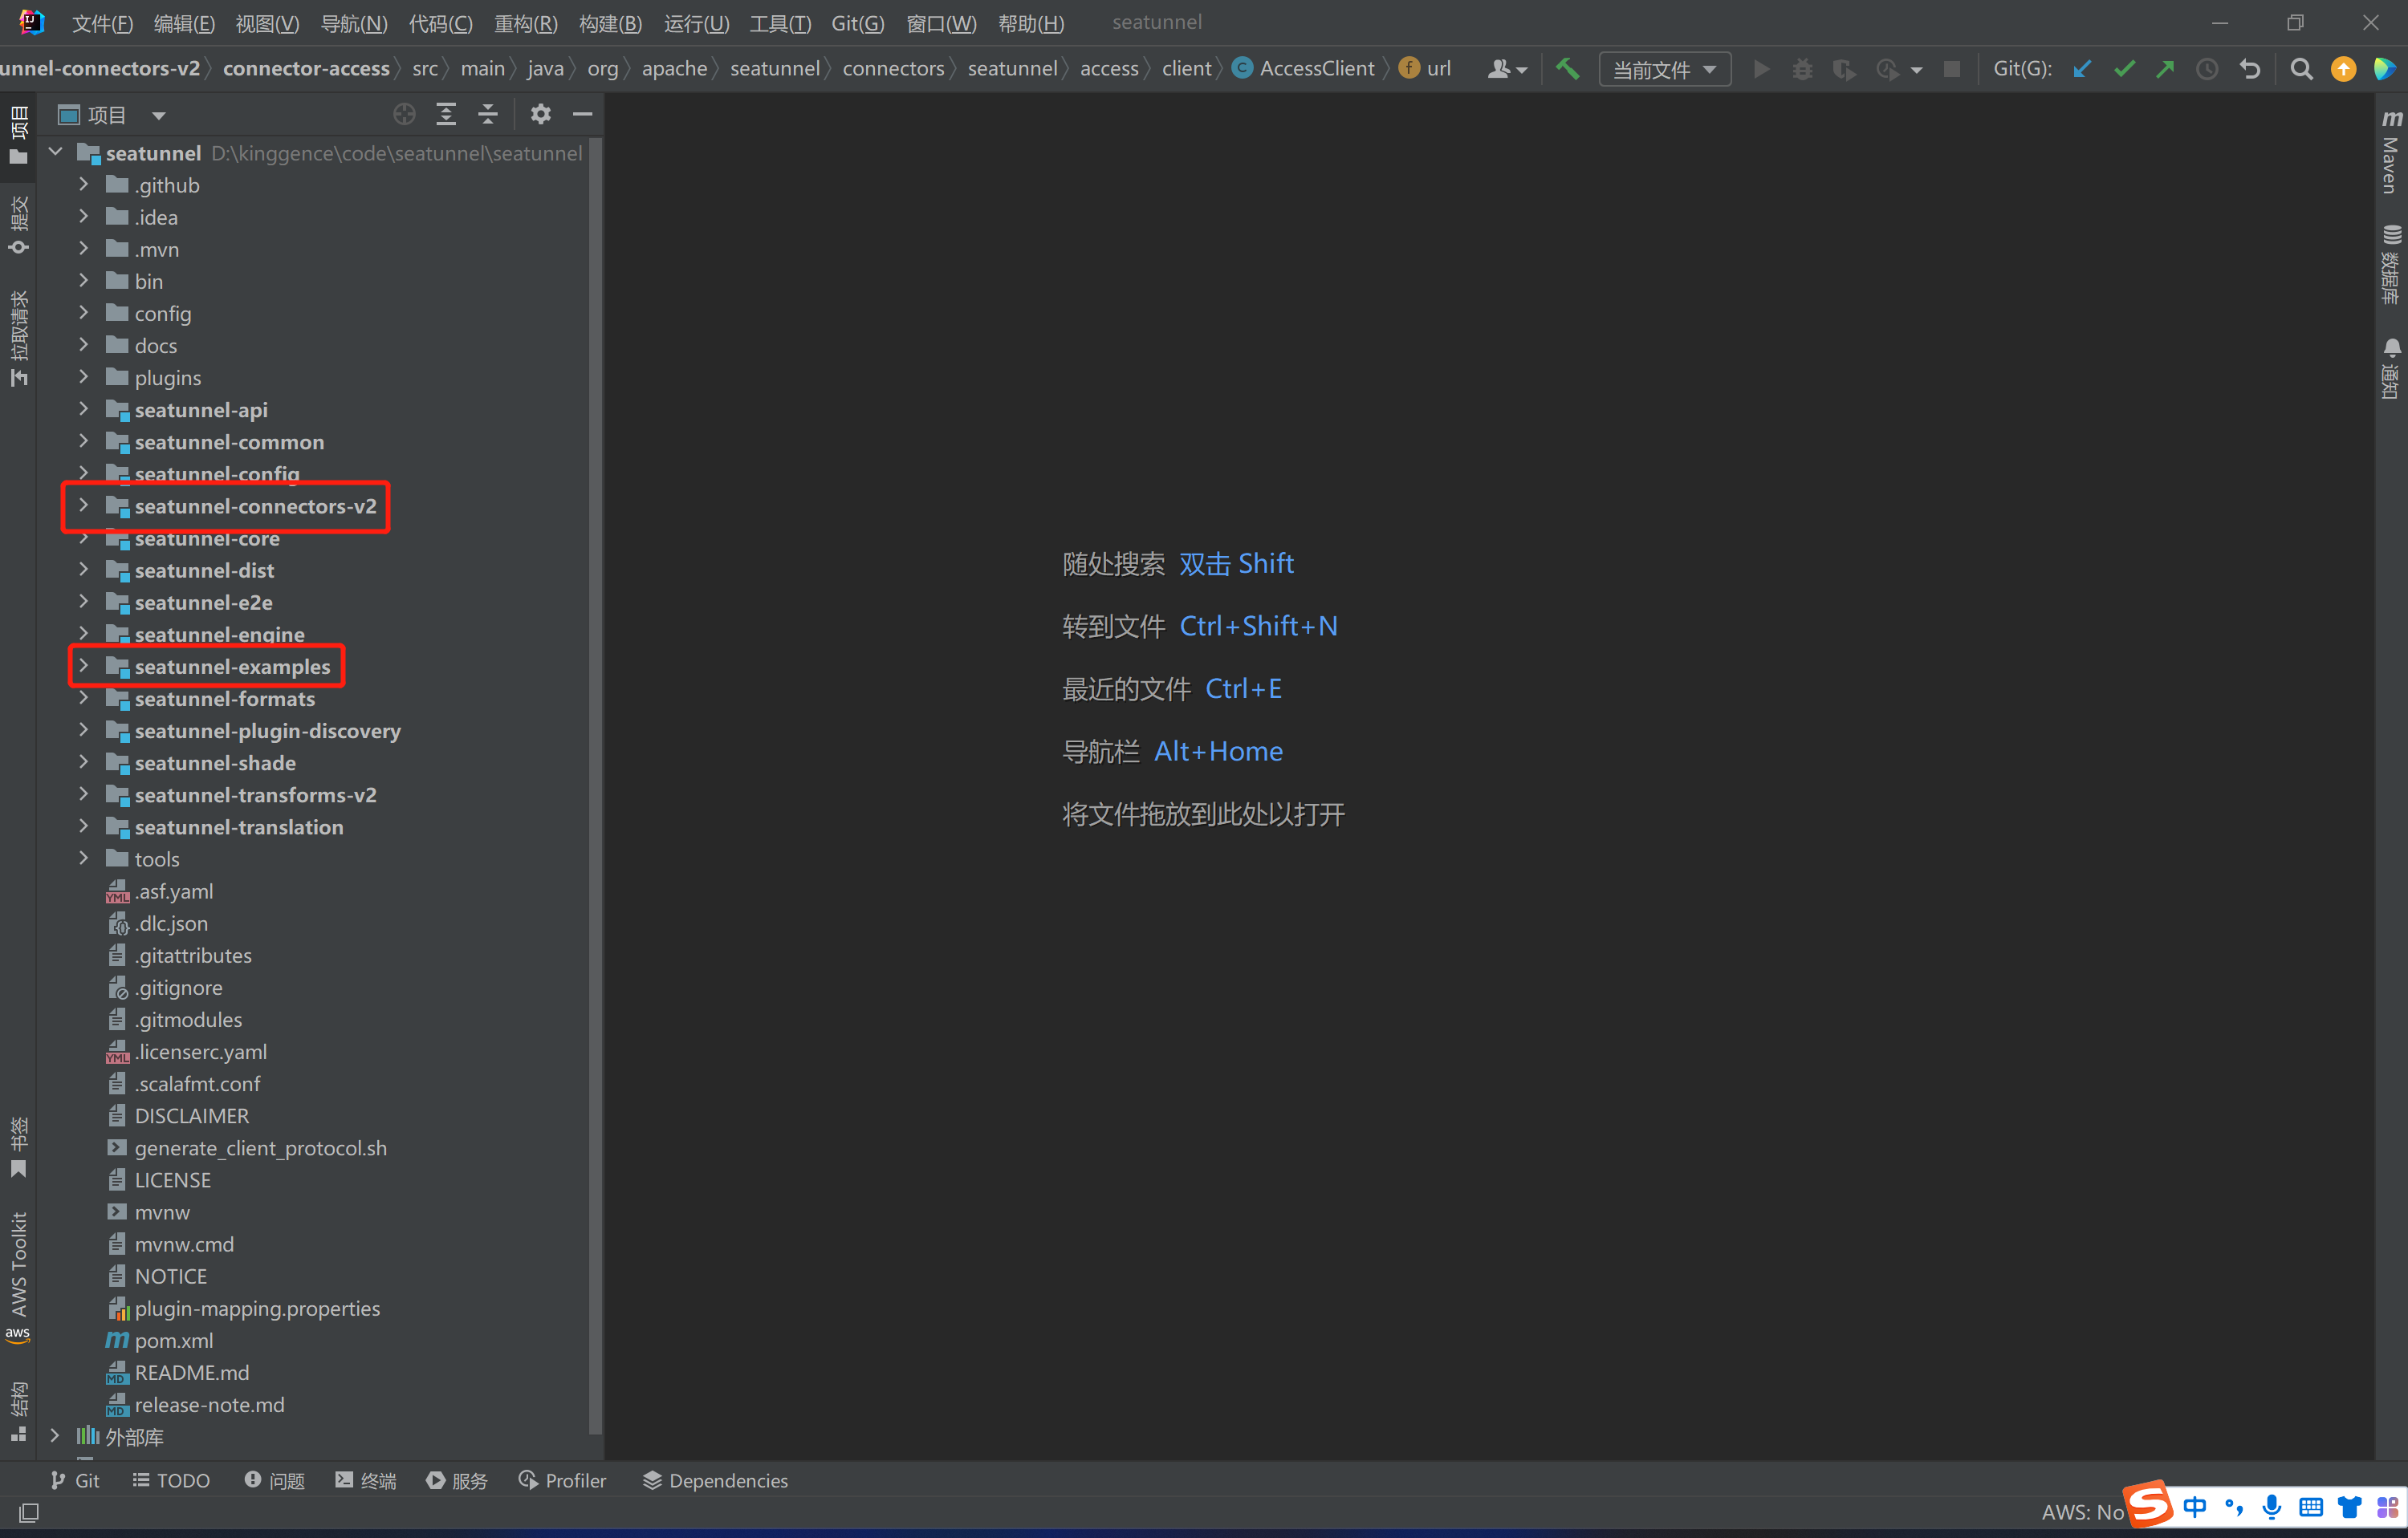Click the Rollback undo icon in toolbar
The image size is (2408, 1538).
(x=2250, y=69)
